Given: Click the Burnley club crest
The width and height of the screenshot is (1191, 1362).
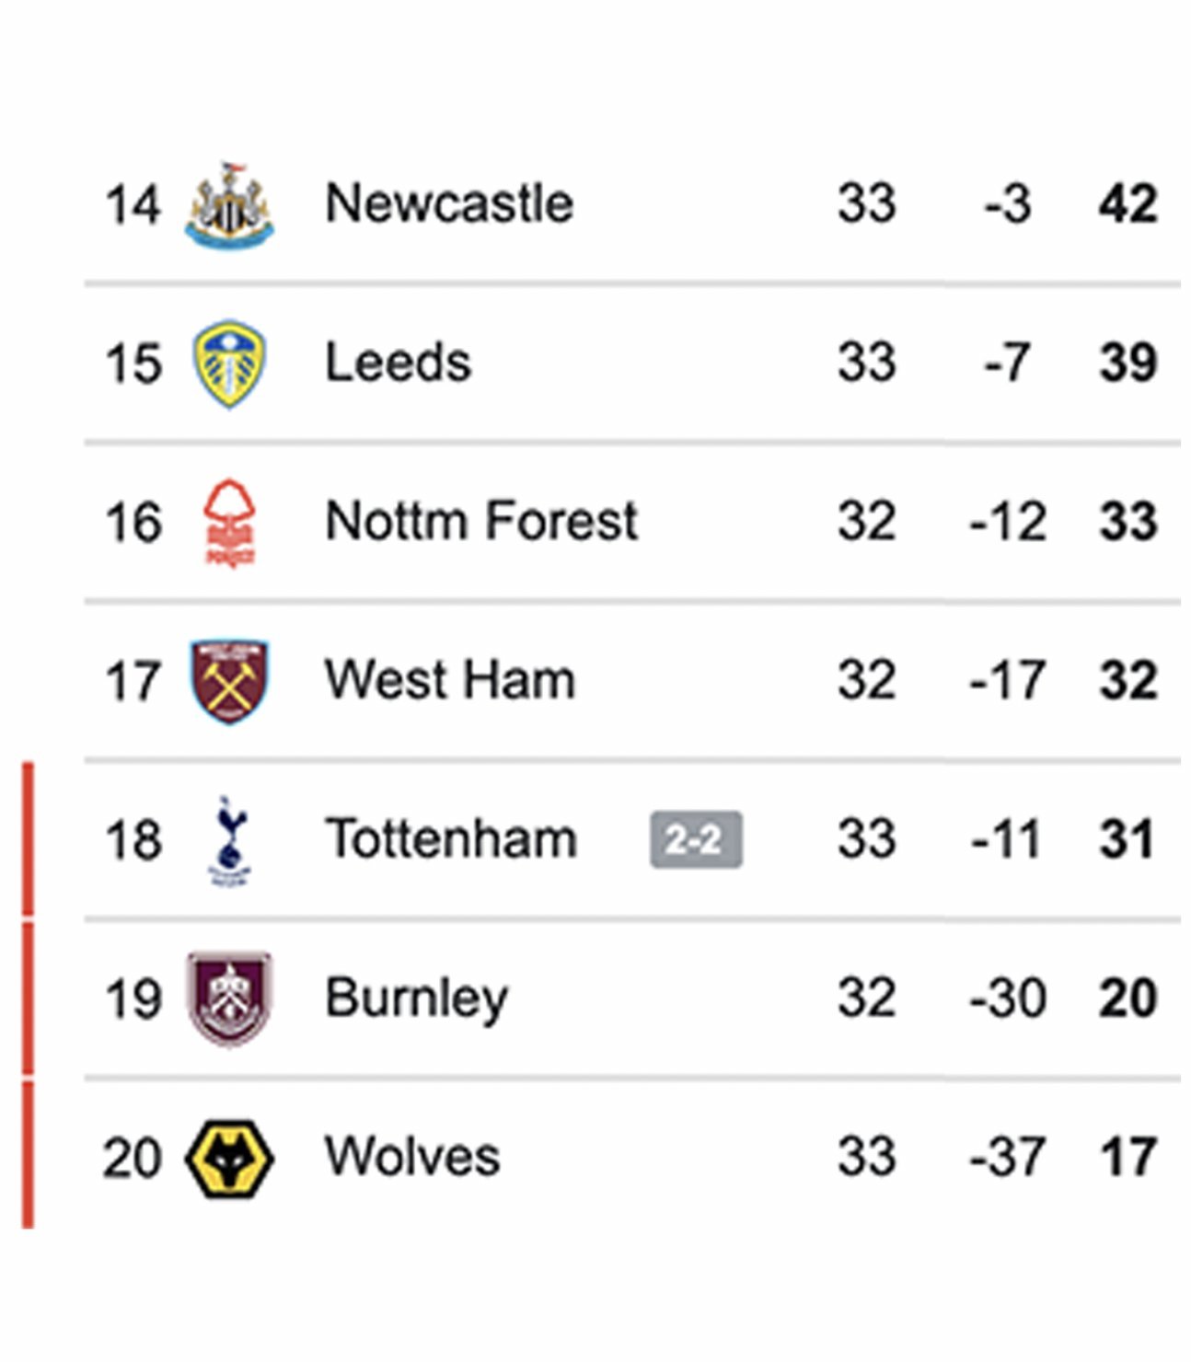Looking at the screenshot, I should tap(229, 998).
